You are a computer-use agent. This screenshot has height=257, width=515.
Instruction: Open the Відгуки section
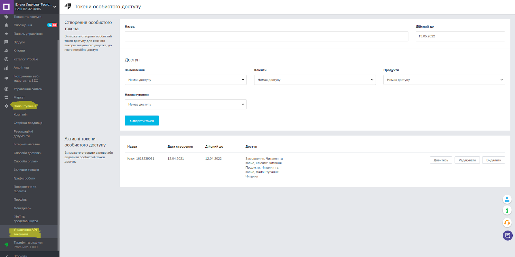[19, 42]
